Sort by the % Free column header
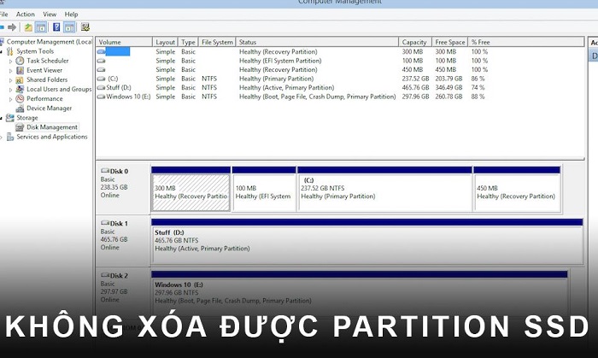Screen dimensions: 598x358 [526, 42]
